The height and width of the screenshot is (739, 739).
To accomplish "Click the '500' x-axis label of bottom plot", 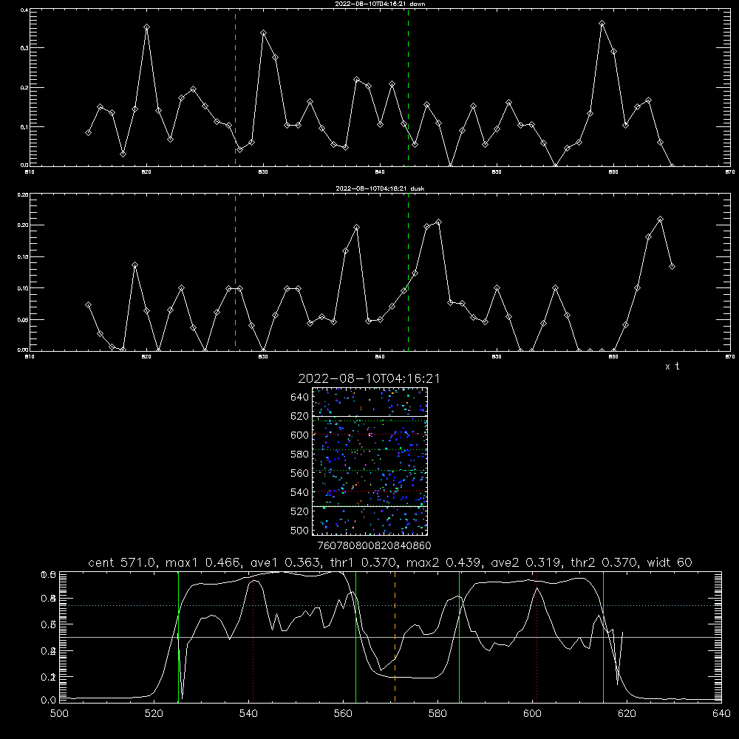I will tap(59, 714).
